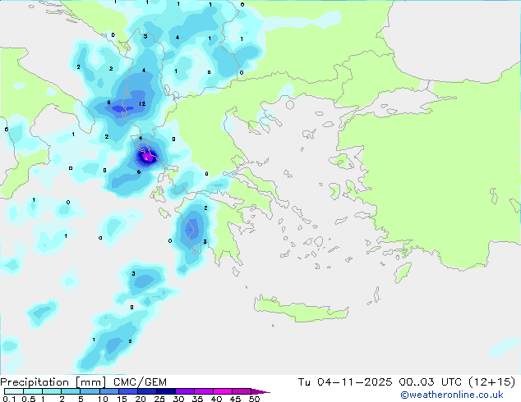Image resolution: width=521 pixels, height=402 pixels.
Task: Click the "(12+15)" forecast offset text
Action: click(x=491, y=382)
